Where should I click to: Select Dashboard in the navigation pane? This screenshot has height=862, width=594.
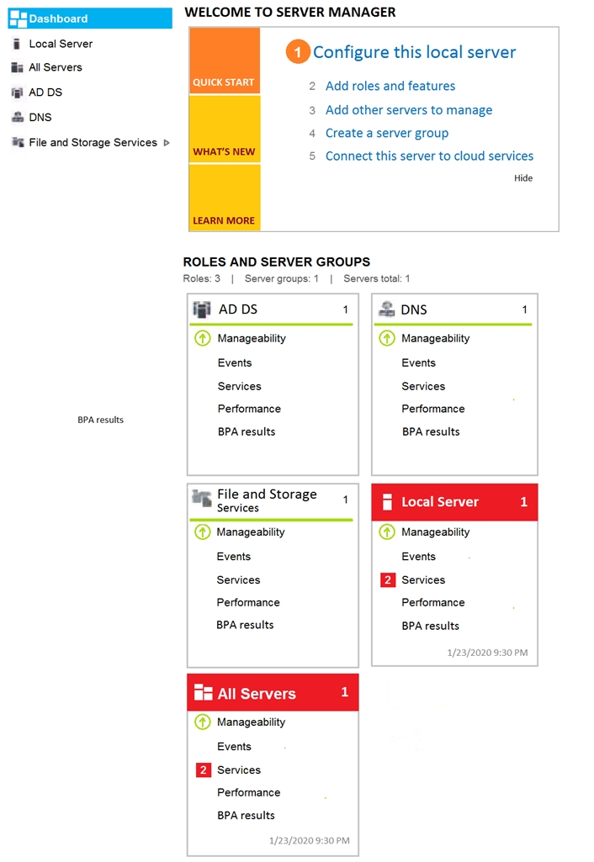(90, 19)
